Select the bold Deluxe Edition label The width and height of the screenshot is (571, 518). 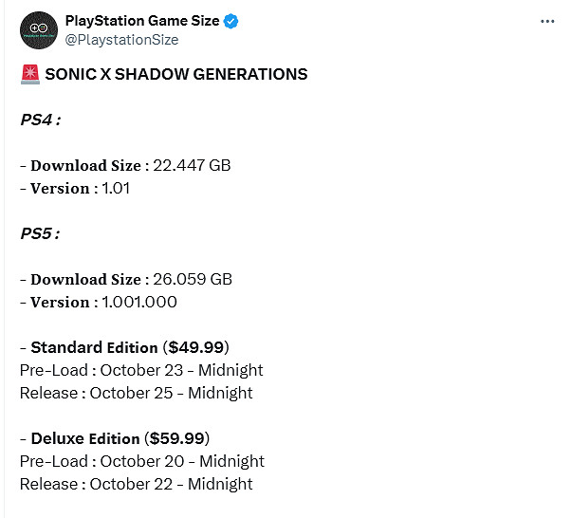pos(85,438)
